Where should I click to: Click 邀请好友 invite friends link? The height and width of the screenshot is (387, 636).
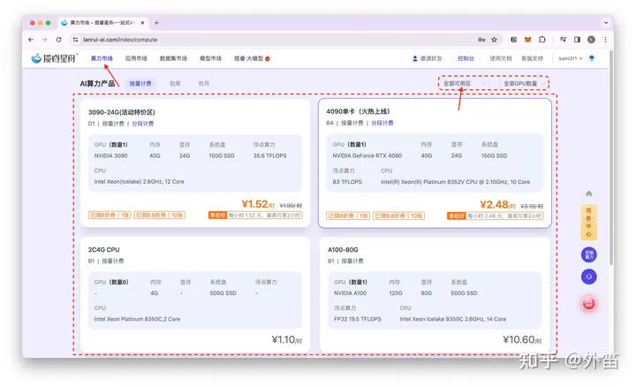pyautogui.click(x=428, y=58)
